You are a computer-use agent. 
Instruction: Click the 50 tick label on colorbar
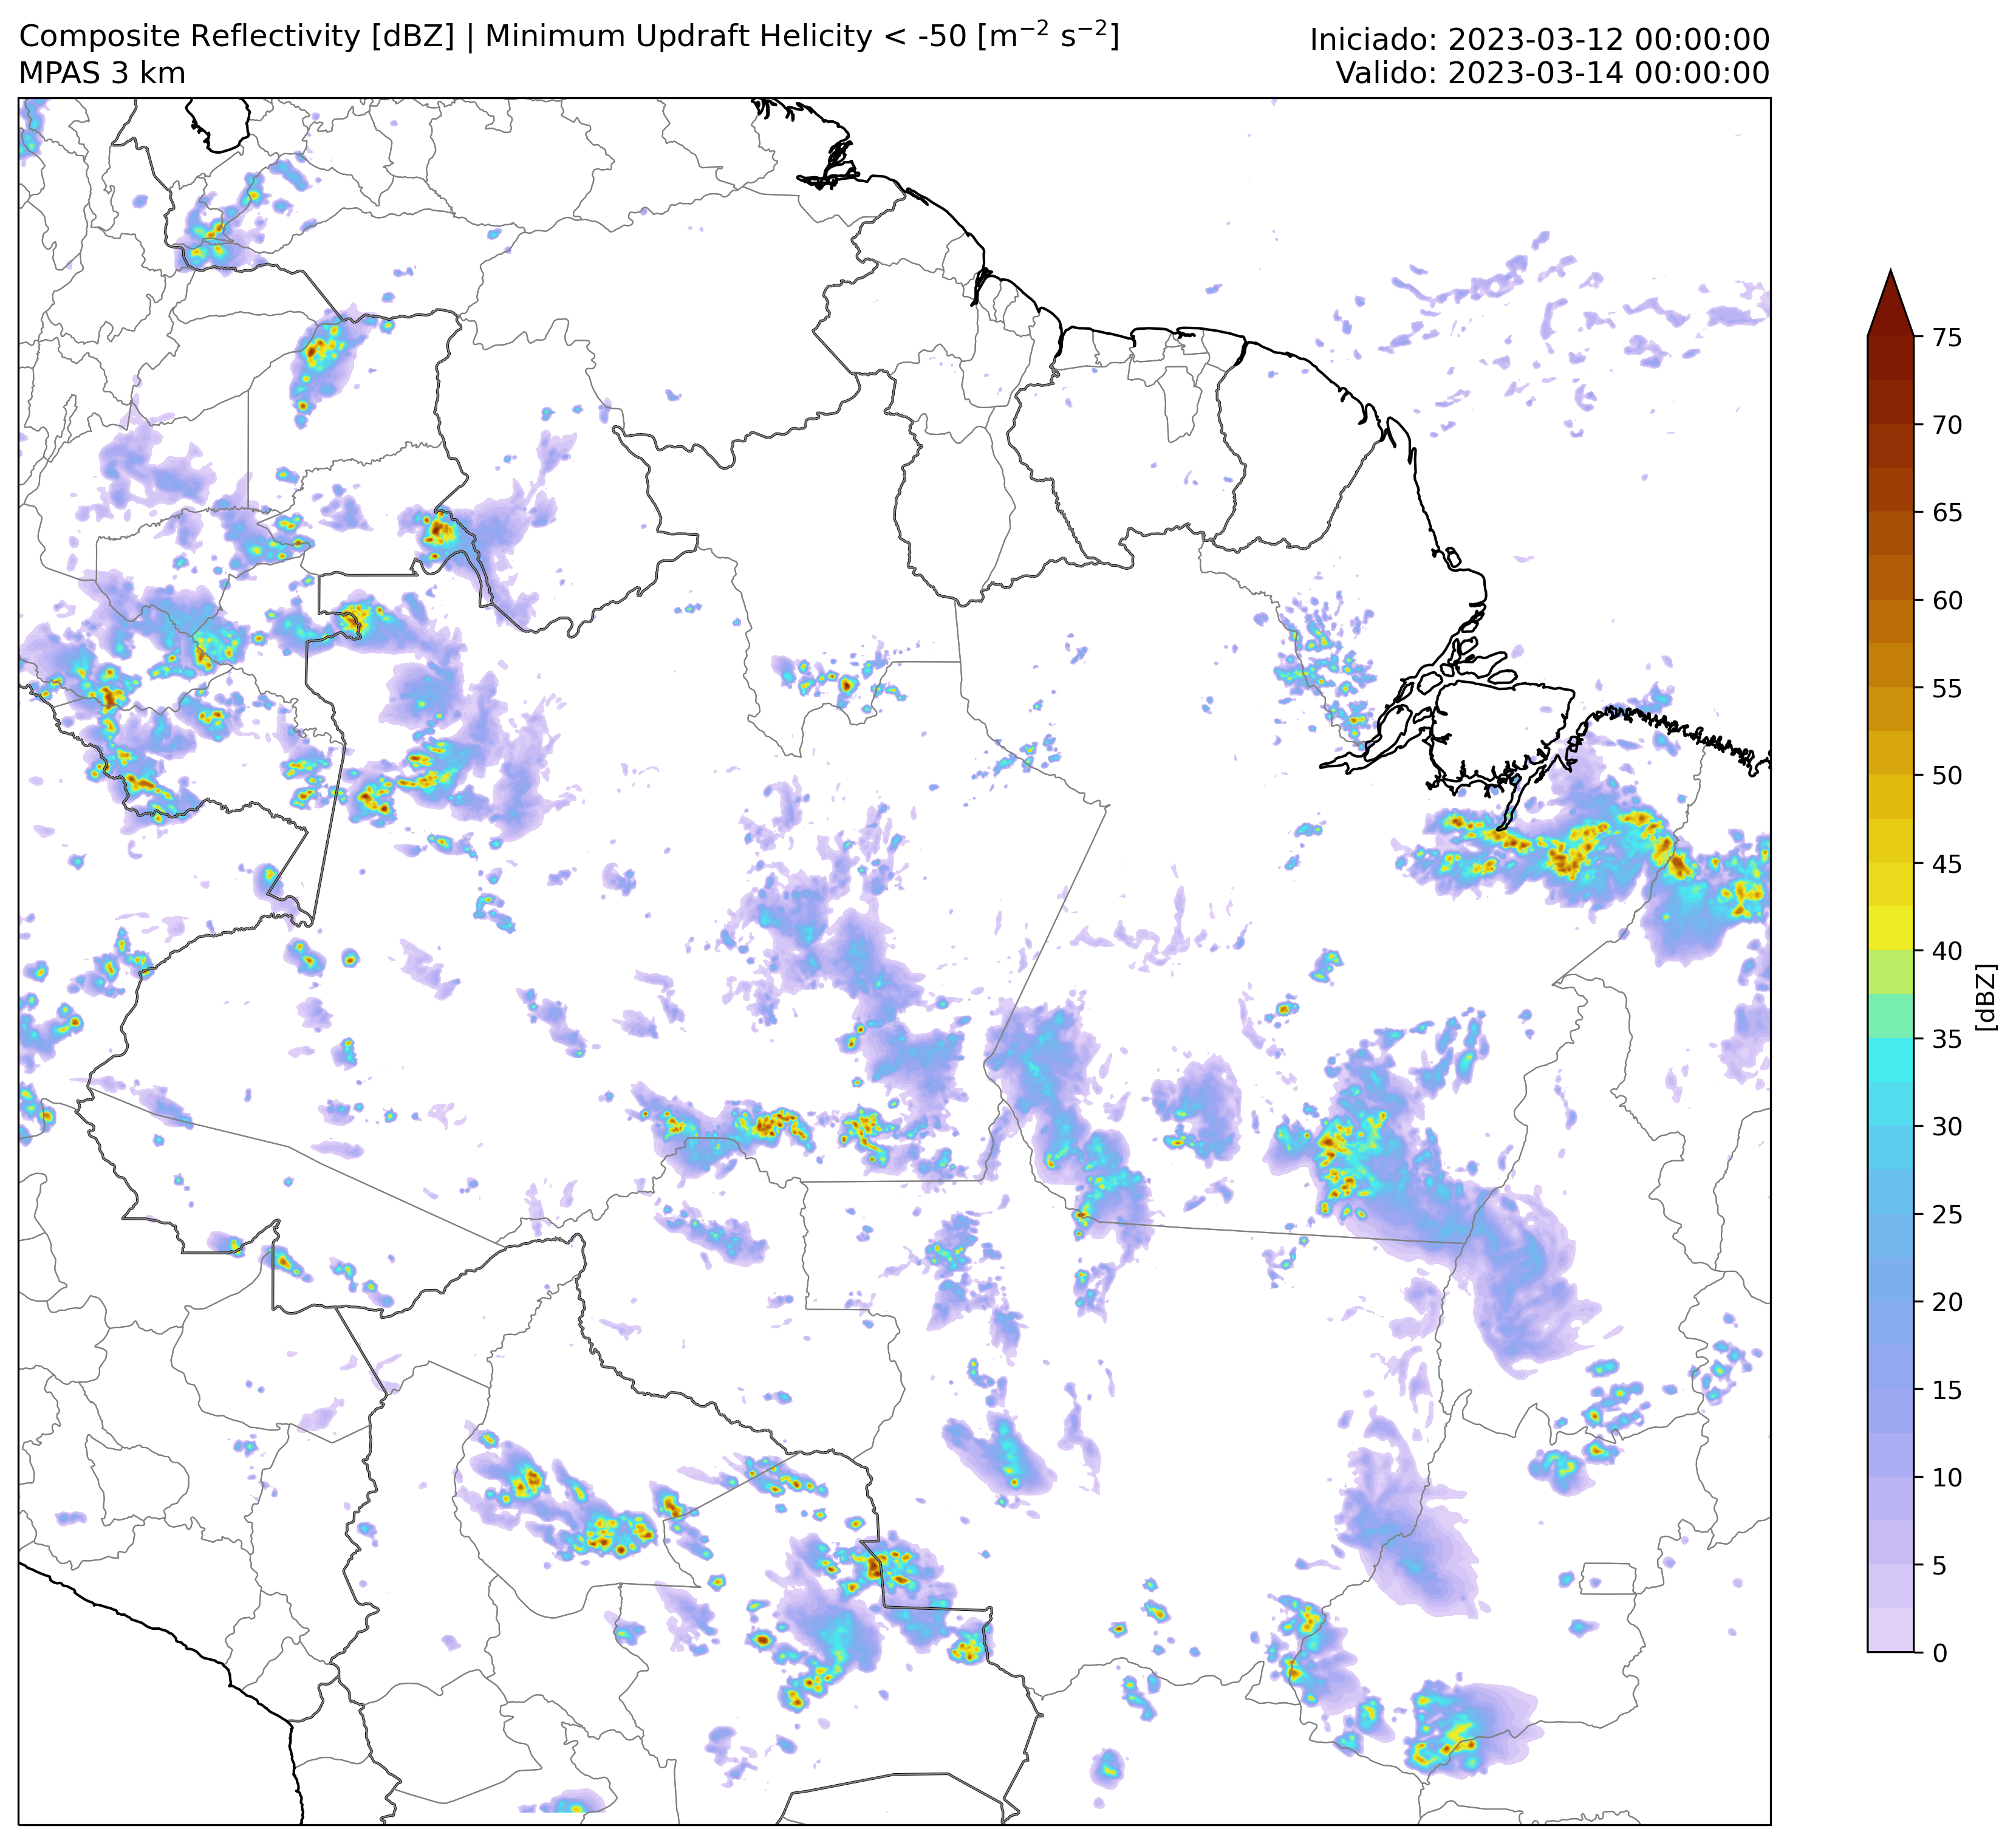click(1947, 776)
